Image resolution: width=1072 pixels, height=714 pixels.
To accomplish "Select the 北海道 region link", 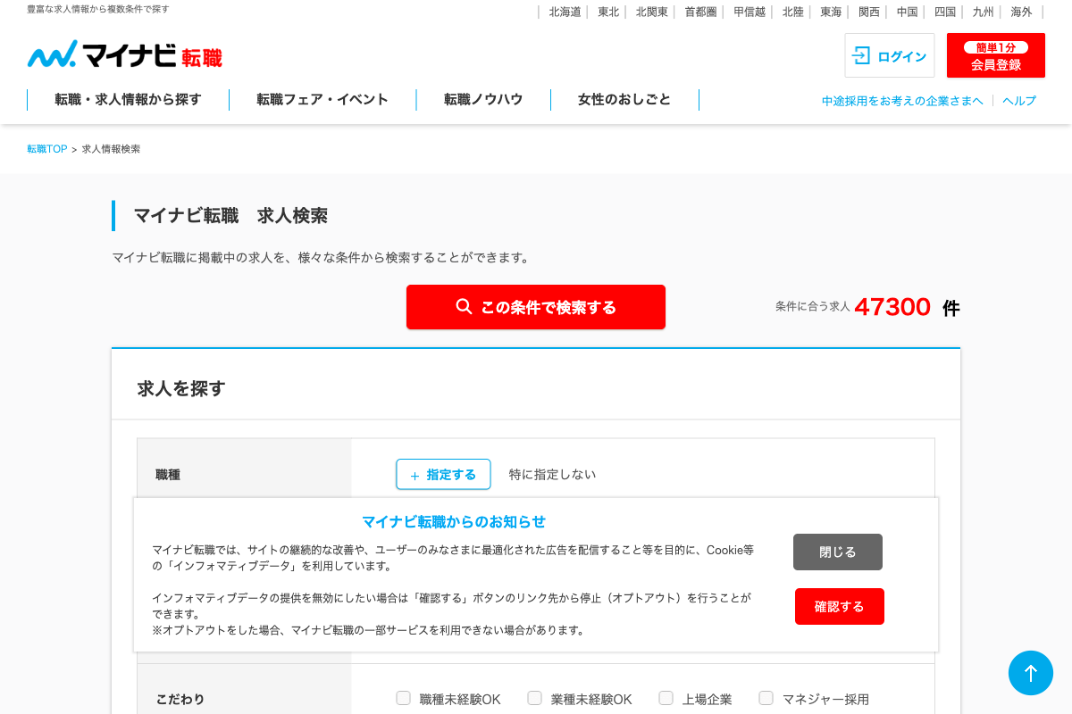I will (565, 12).
